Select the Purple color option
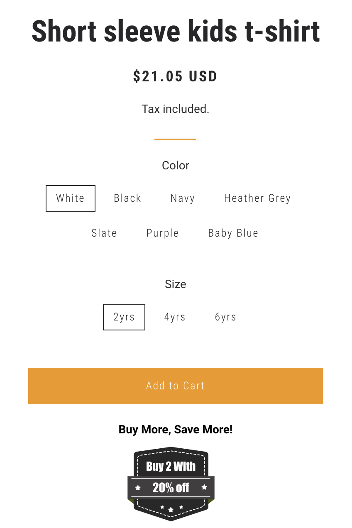 163,233
